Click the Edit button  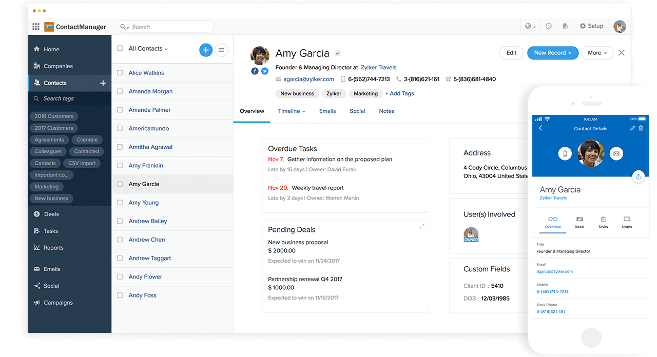[512, 53]
